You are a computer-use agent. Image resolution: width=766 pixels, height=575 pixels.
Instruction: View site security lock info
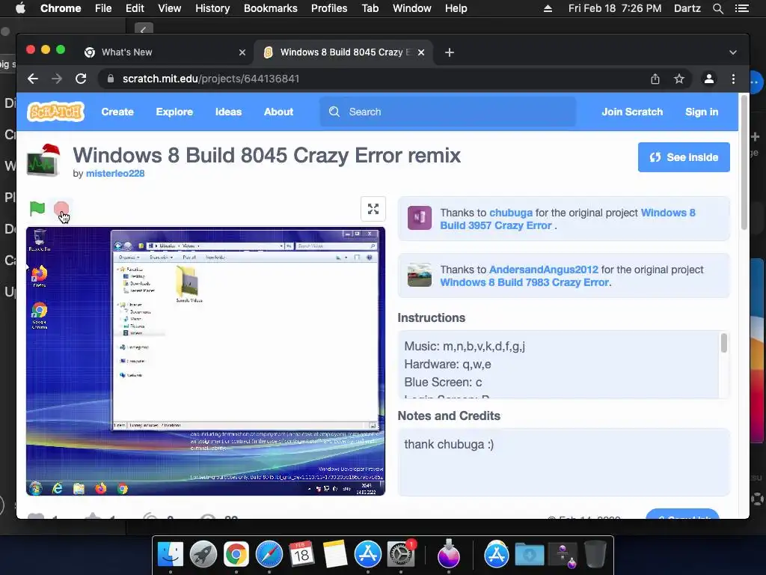(x=111, y=79)
